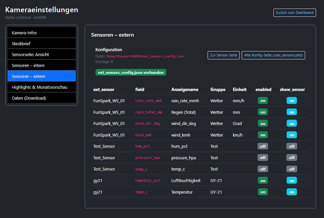The height and width of the screenshot is (218, 324).
Task: Open Zur Sensor-Seite
Action: (x=223, y=55)
